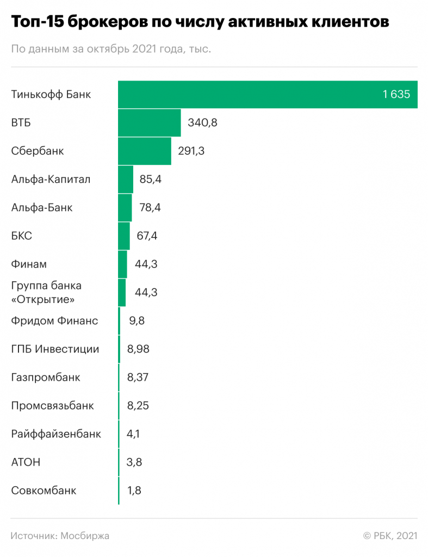
Task: Click the «© РБК, 2021» copyright text
Action: [x=390, y=536]
